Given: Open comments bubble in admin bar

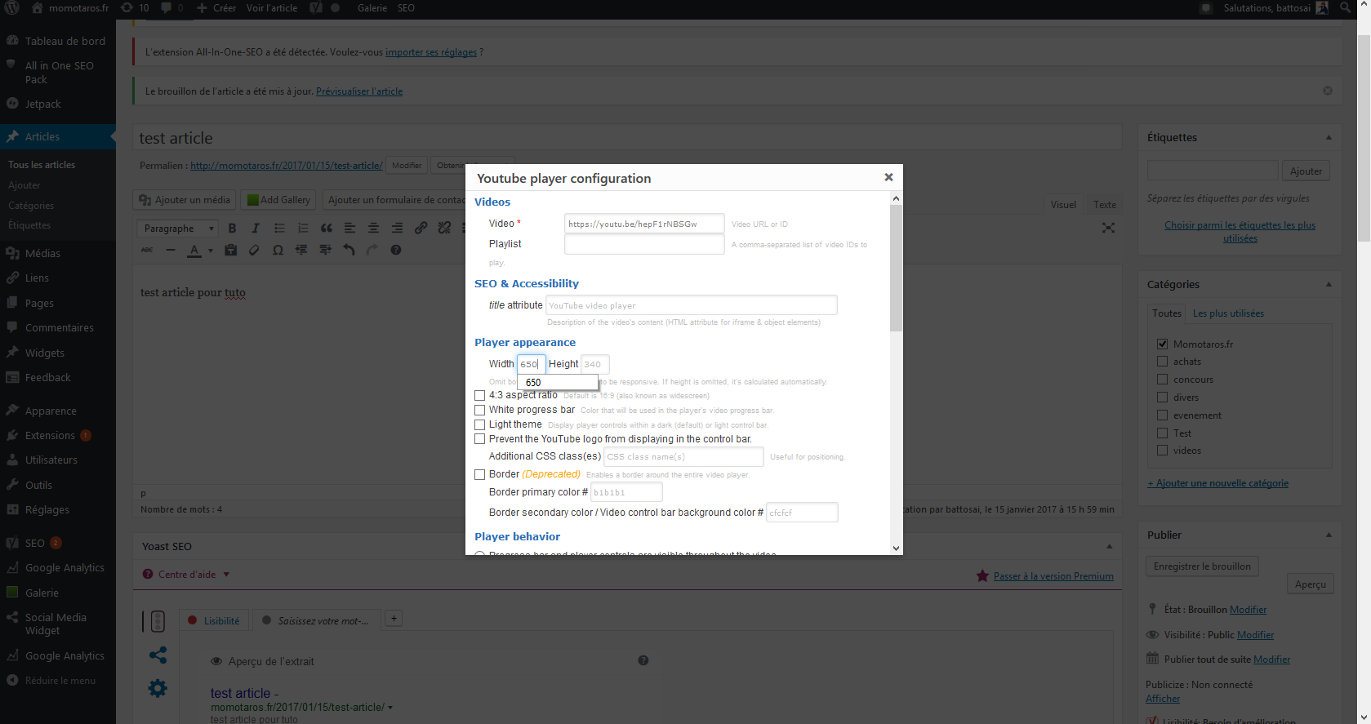Looking at the screenshot, I should (x=171, y=8).
